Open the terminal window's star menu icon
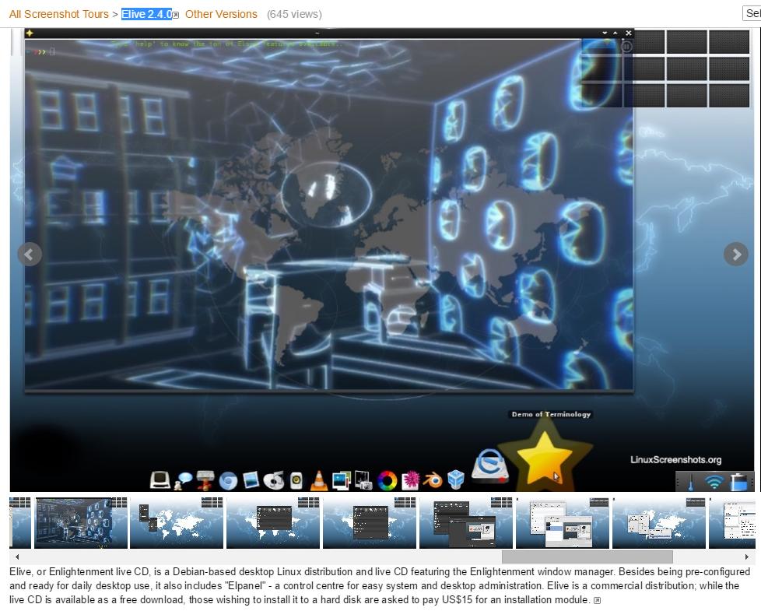Viewport: 761px width, 611px height. click(30, 33)
